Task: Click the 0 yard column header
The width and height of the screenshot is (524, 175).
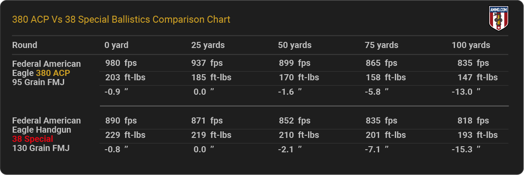Action: pyautogui.click(x=116, y=45)
